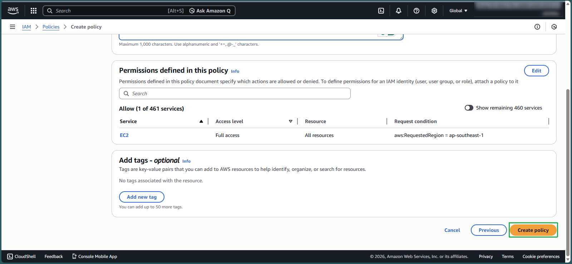Click the 'Full access' cell
Screen dimensions: 572x264
(x=227, y=135)
